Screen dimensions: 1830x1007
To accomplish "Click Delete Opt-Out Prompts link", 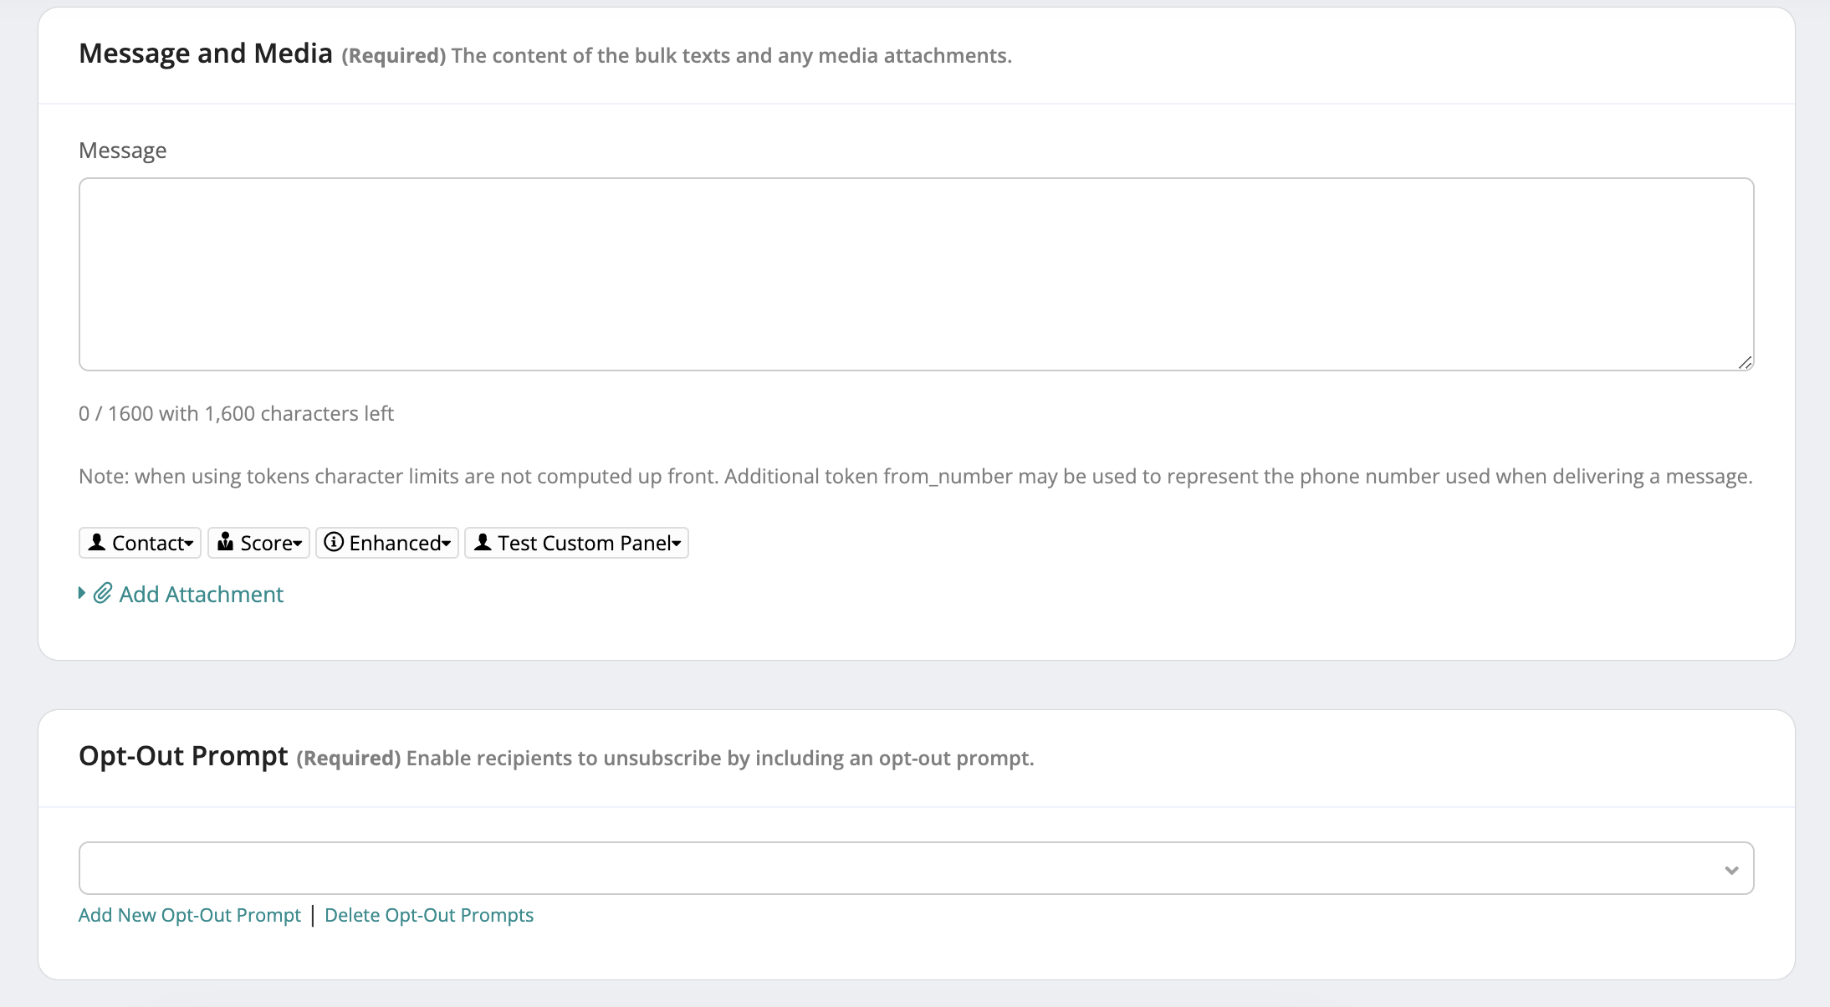I will point(429,915).
